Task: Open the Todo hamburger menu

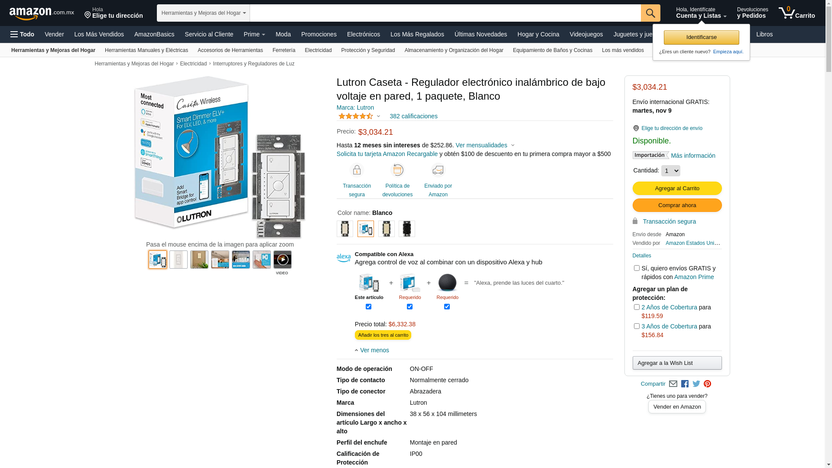Action: click(22, 34)
